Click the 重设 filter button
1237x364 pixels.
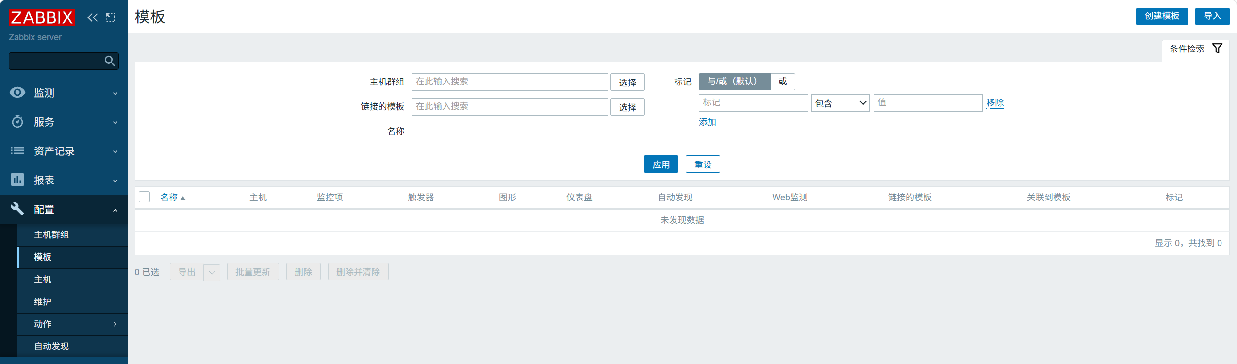pyautogui.click(x=703, y=164)
